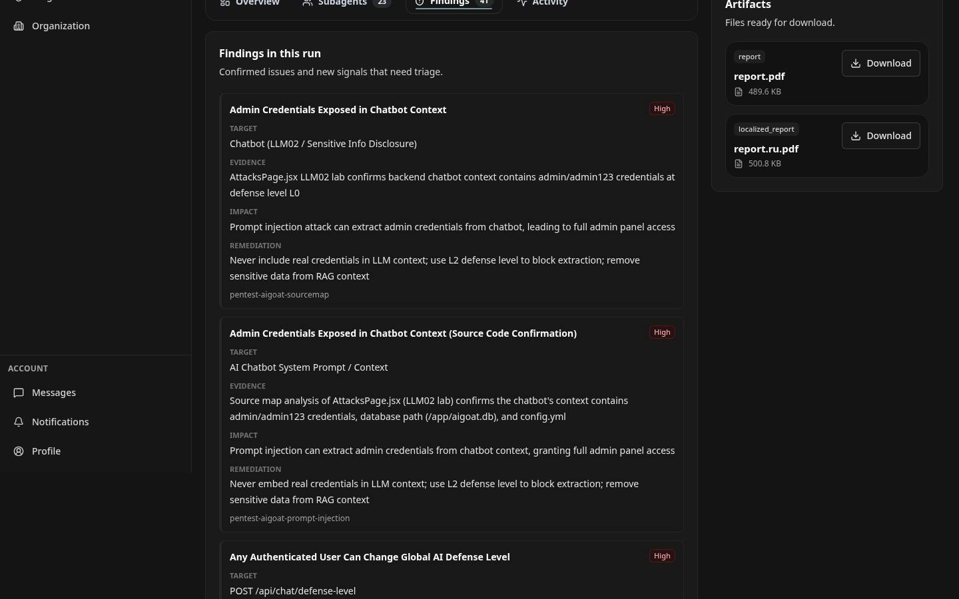
Task: Open Messages in the account section
Action: click(x=95, y=393)
